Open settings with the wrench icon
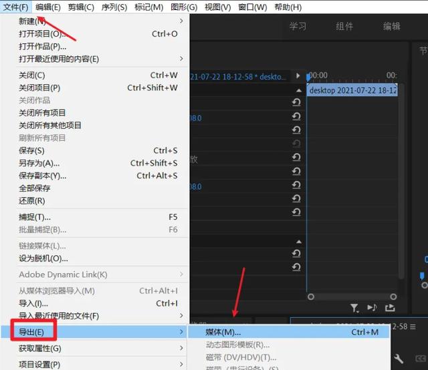The height and width of the screenshot is (370, 428). click(399, 359)
